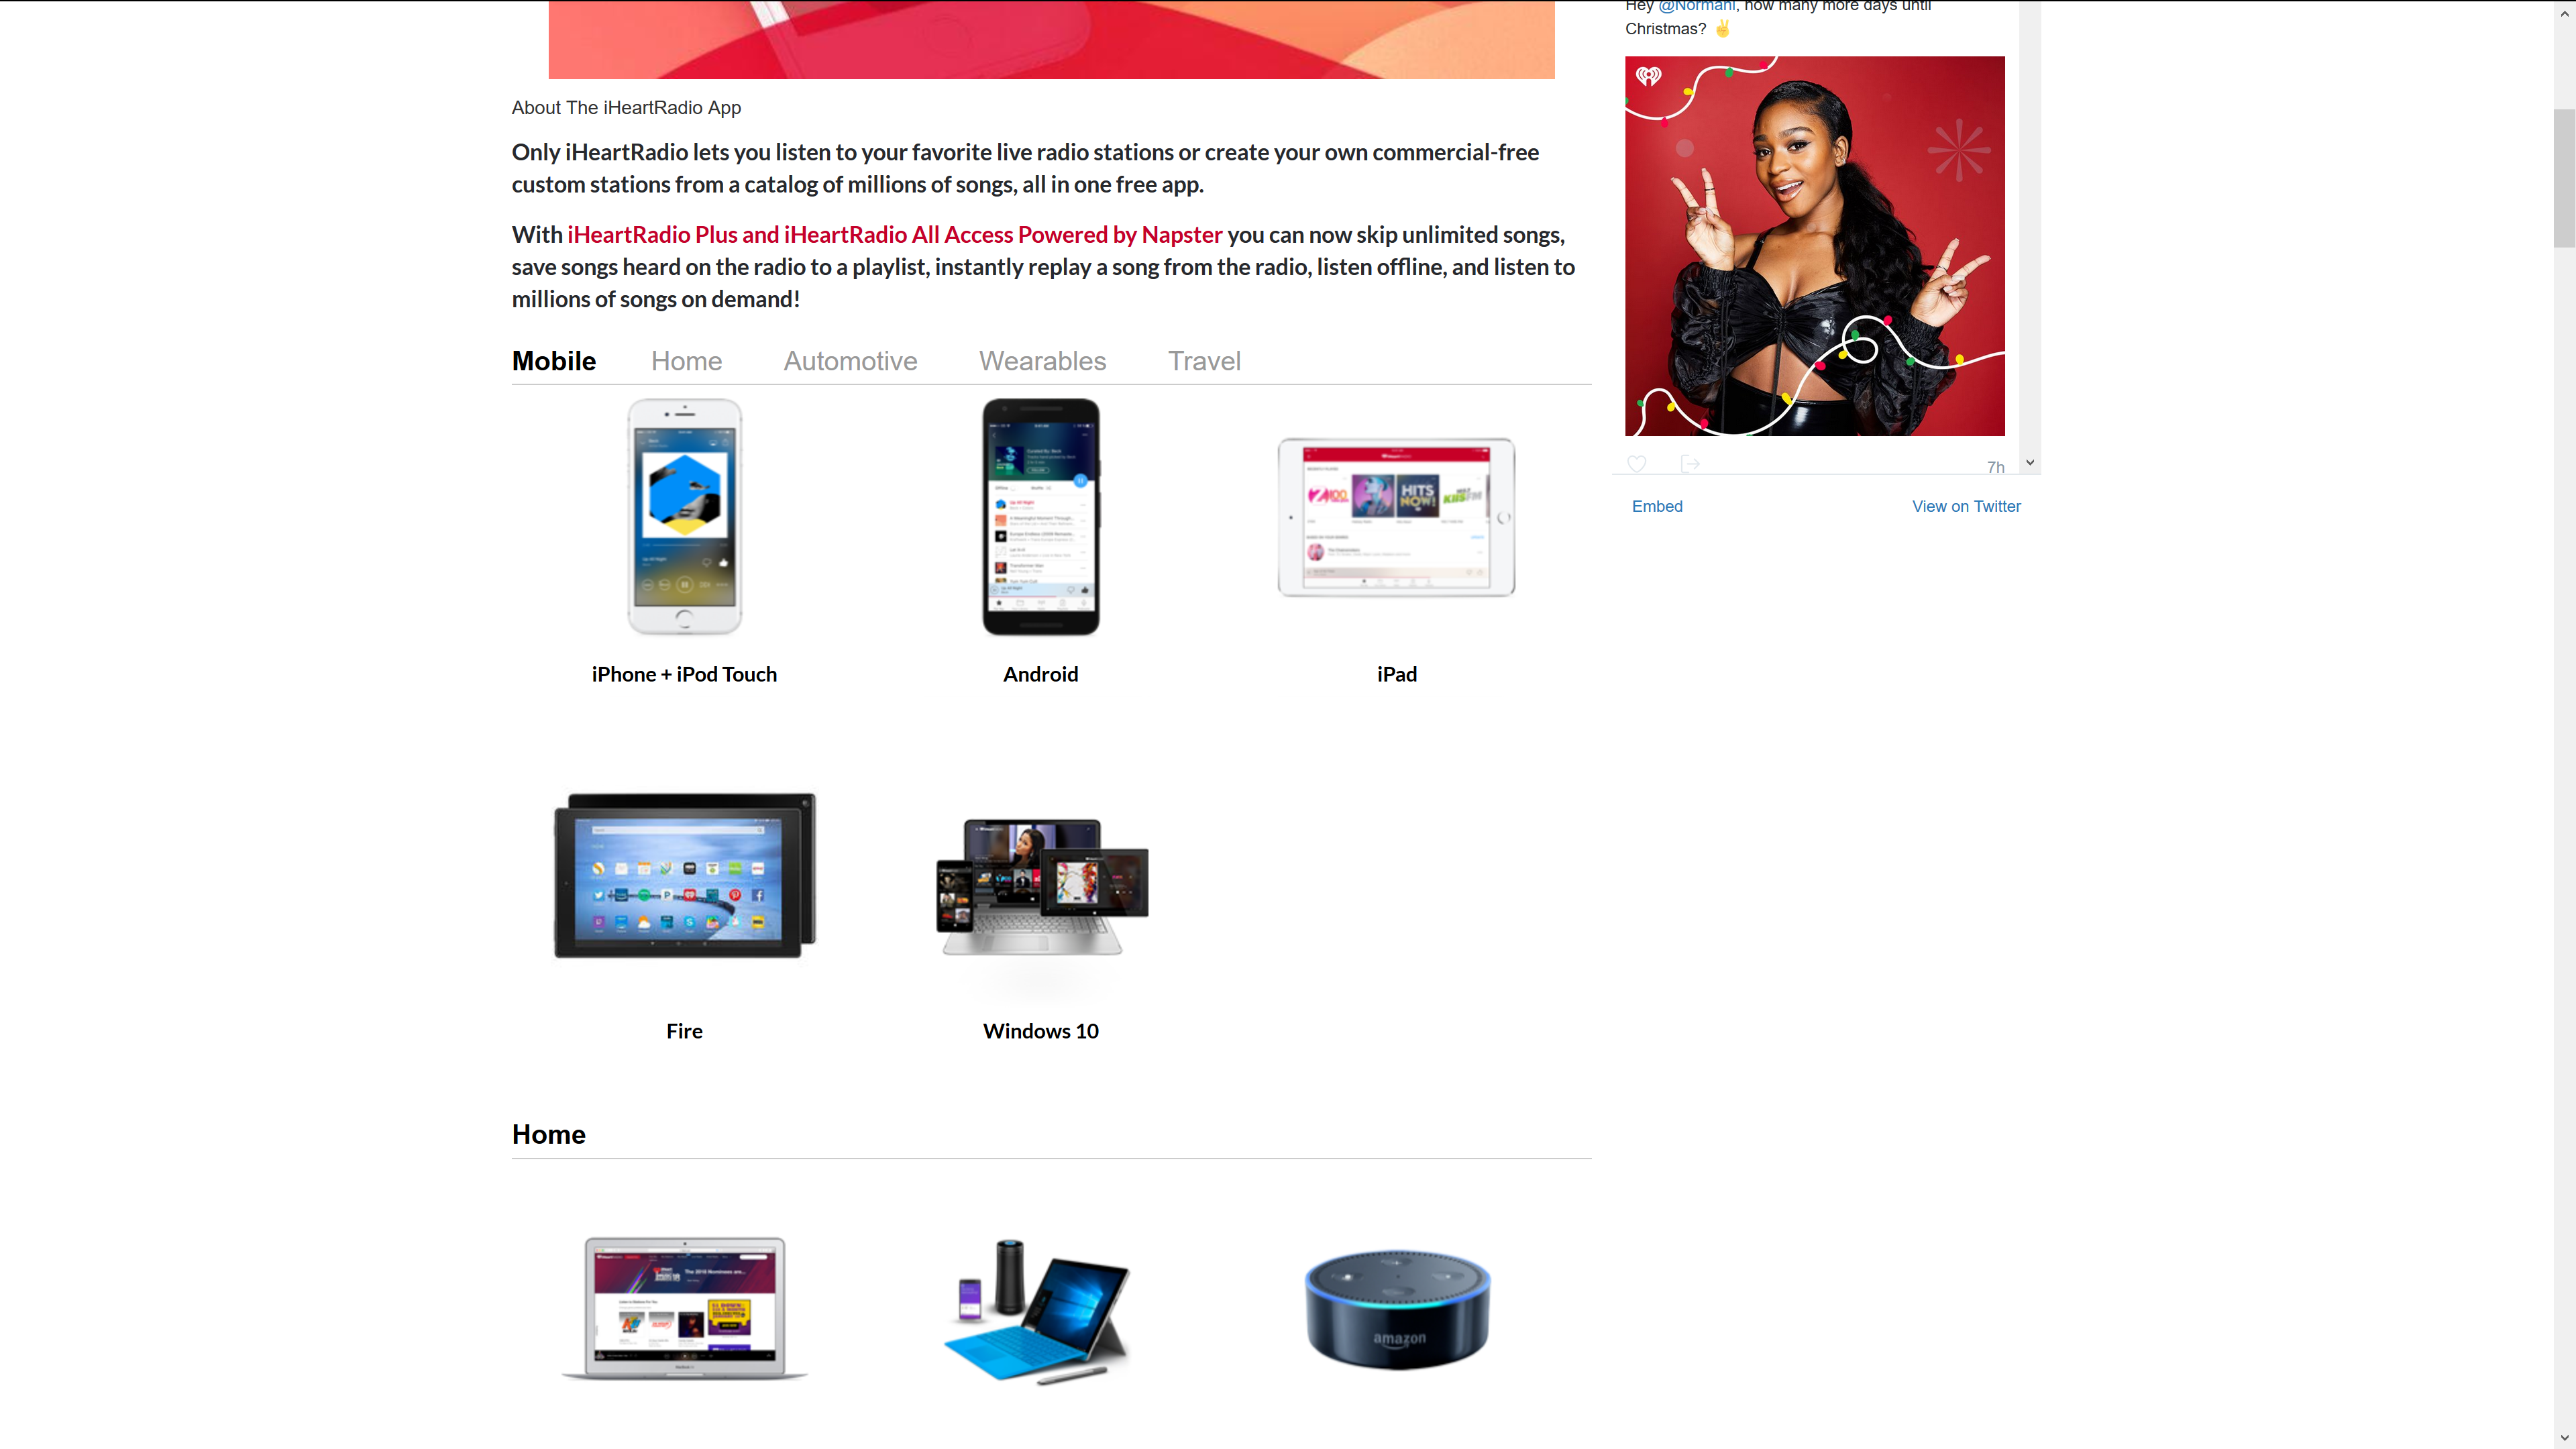The width and height of the screenshot is (2576, 1449).
Task: Click the iPhone + iPod Touch device icon
Action: (x=685, y=515)
